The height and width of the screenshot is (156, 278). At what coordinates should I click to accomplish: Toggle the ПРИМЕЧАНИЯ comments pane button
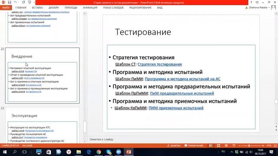point(194,146)
